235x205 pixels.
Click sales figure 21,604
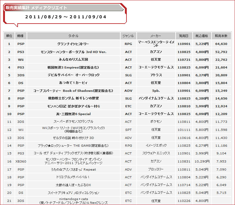point(221,68)
